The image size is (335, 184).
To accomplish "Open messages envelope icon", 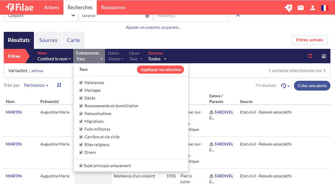I will pos(300,8).
